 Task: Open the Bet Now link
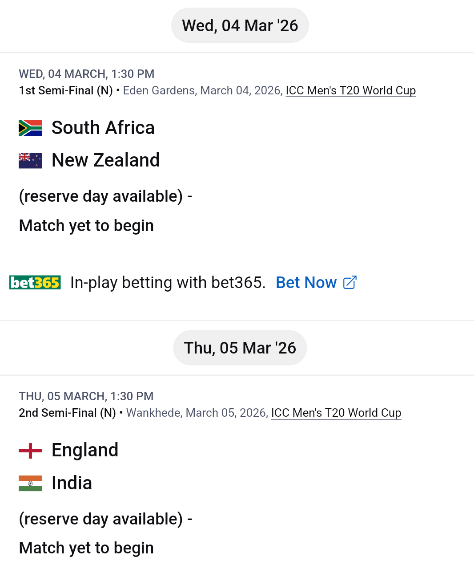(306, 283)
